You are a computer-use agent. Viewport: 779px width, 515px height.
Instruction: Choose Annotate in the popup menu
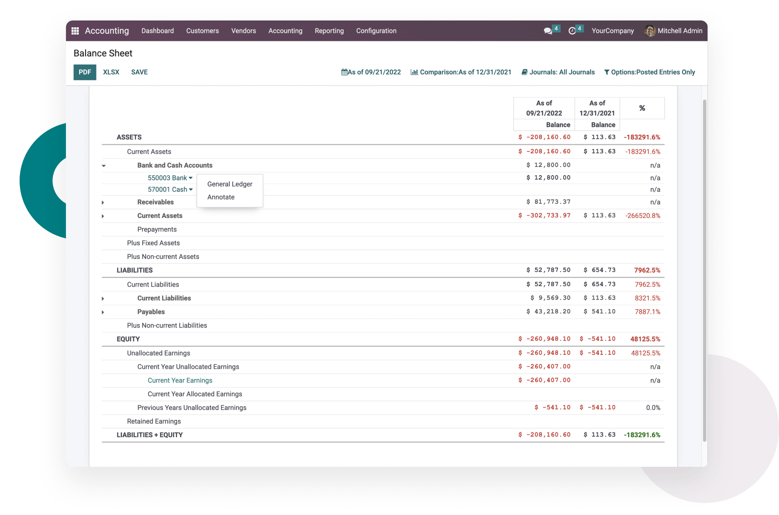pos(221,197)
